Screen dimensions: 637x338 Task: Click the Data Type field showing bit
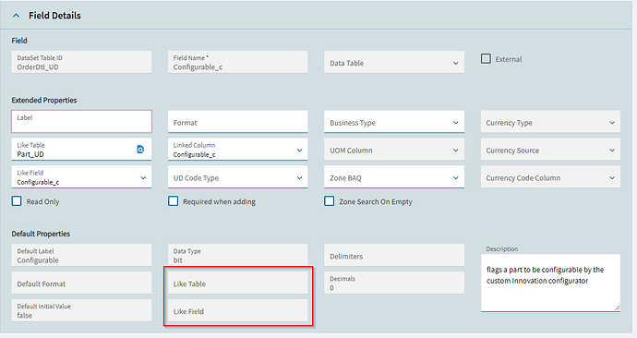[x=237, y=255]
